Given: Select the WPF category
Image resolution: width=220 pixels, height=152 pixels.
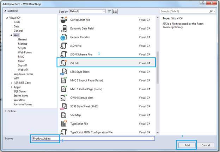Looking at the screenshot, I should [x=17, y=78].
